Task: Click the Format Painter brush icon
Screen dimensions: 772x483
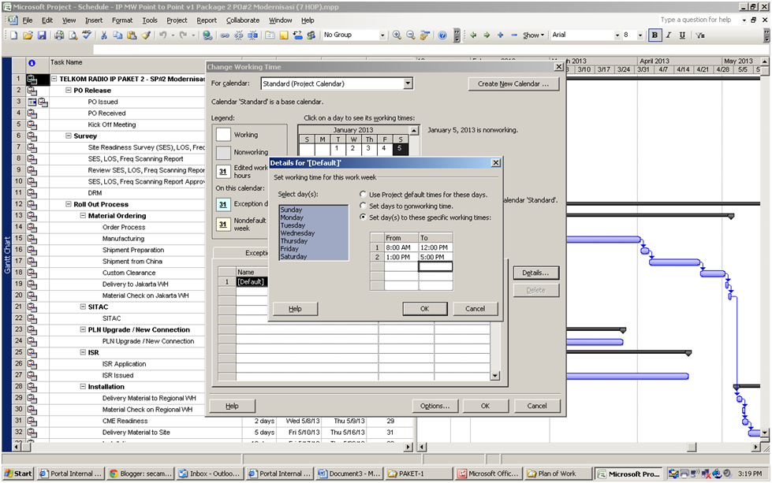Action: pyautogui.click(x=145, y=35)
